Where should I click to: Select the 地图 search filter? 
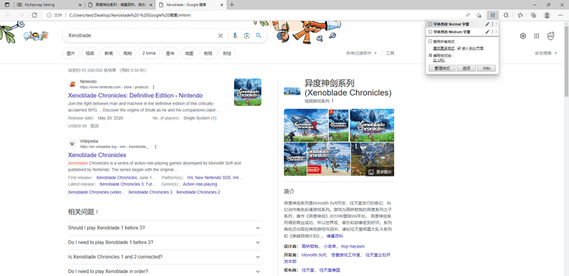pos(189,53)
